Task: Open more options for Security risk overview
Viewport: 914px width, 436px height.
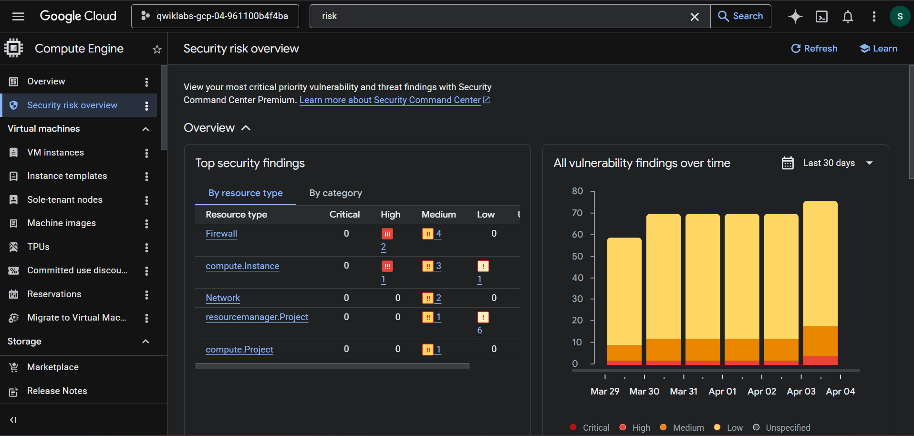Action: (x=146, y=106)
